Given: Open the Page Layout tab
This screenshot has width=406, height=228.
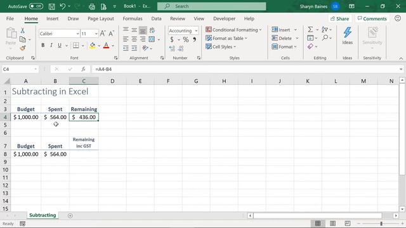Looking at the screenshot, I should pos(101,18).
